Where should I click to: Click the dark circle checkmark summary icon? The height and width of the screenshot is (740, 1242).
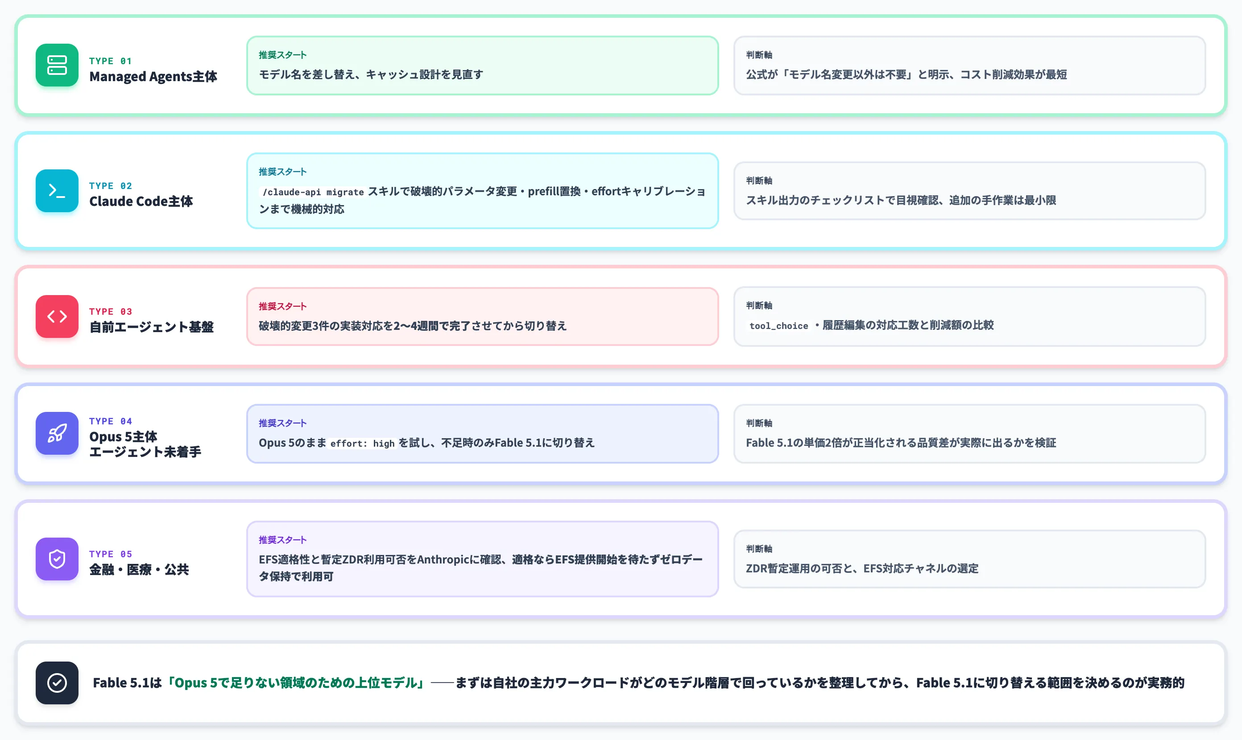tap(57, 682)
